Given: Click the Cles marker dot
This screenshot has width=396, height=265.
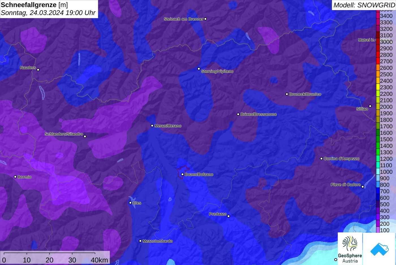Looking at the screenshot, I should tap(130, 203).
